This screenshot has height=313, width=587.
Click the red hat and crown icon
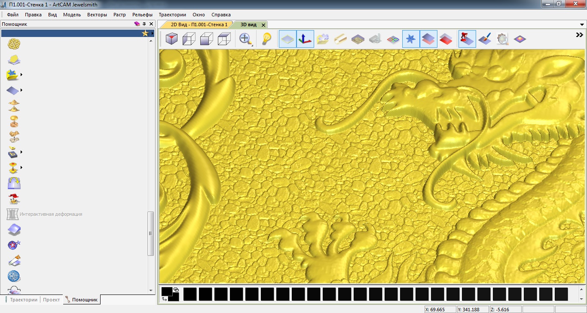coord(14,199)
